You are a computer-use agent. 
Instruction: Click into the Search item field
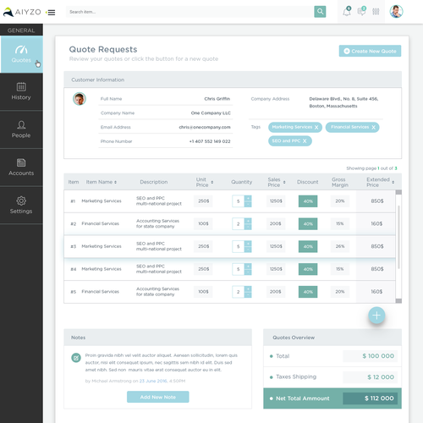[190, 12]
